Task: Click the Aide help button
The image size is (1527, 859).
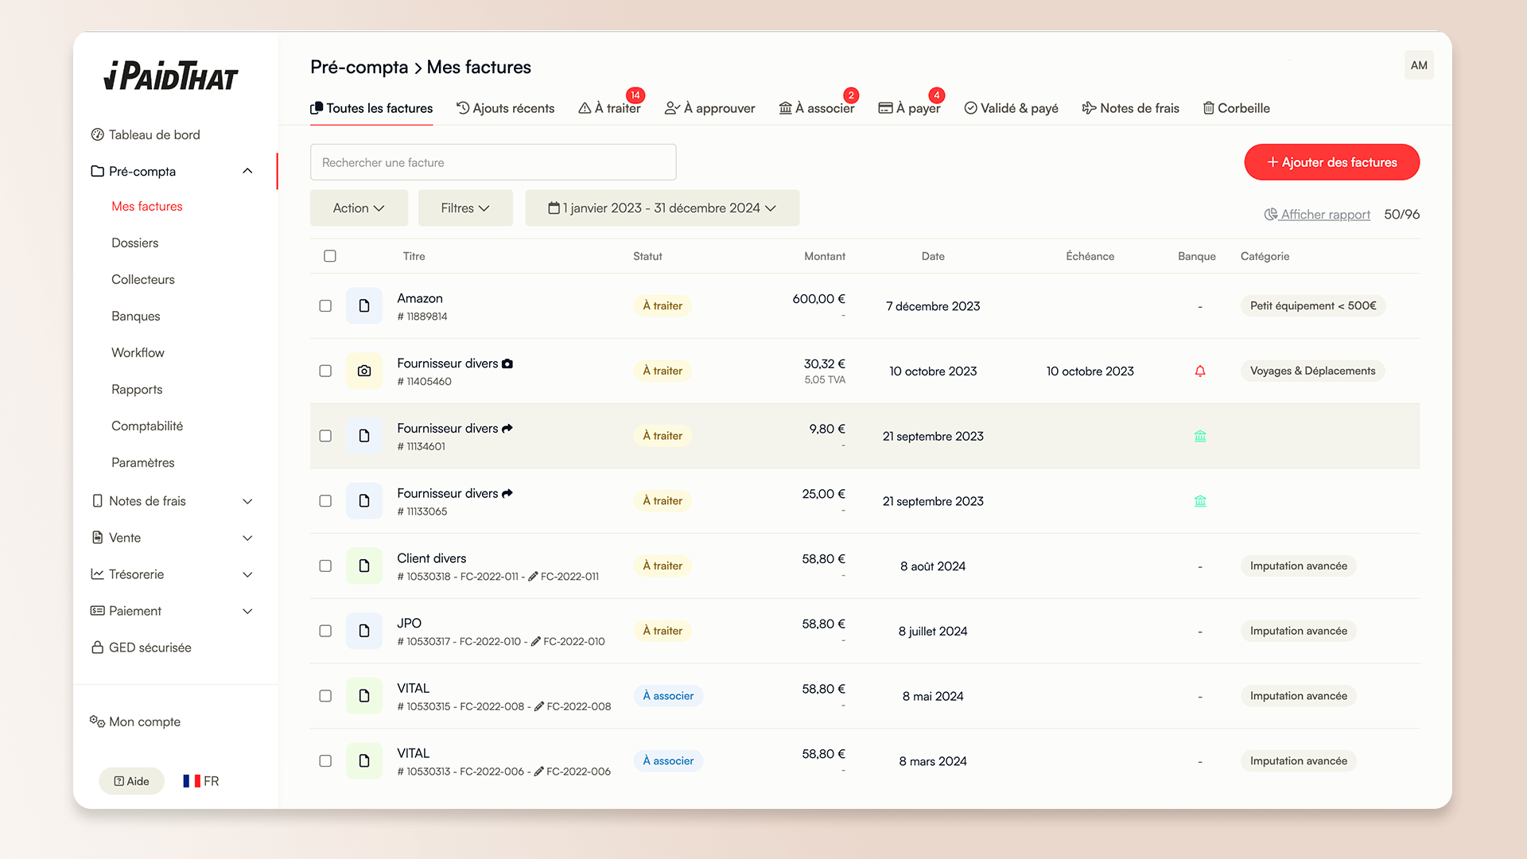Action: point(131,781)
